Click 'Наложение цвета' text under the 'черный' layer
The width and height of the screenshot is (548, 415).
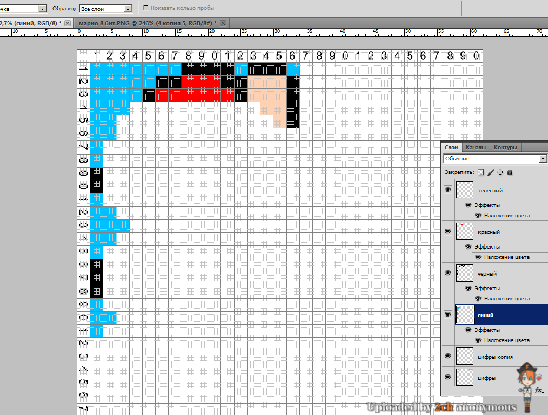coord(507,299)
